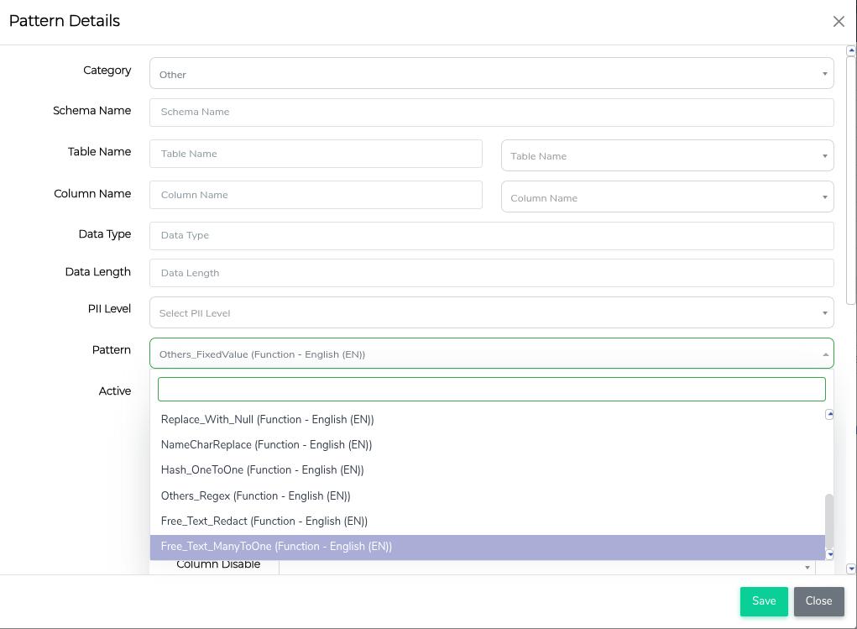Screen dimensions: 857x629
Task: Pick Free_Text_ManyToOne pattern option
Action: coord(276,547)
